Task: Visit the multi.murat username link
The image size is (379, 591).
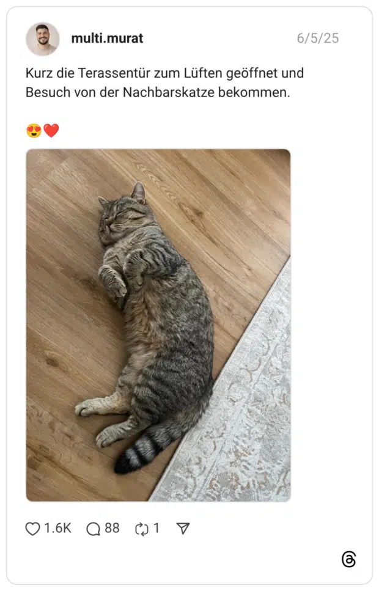Action: (107, 38)
